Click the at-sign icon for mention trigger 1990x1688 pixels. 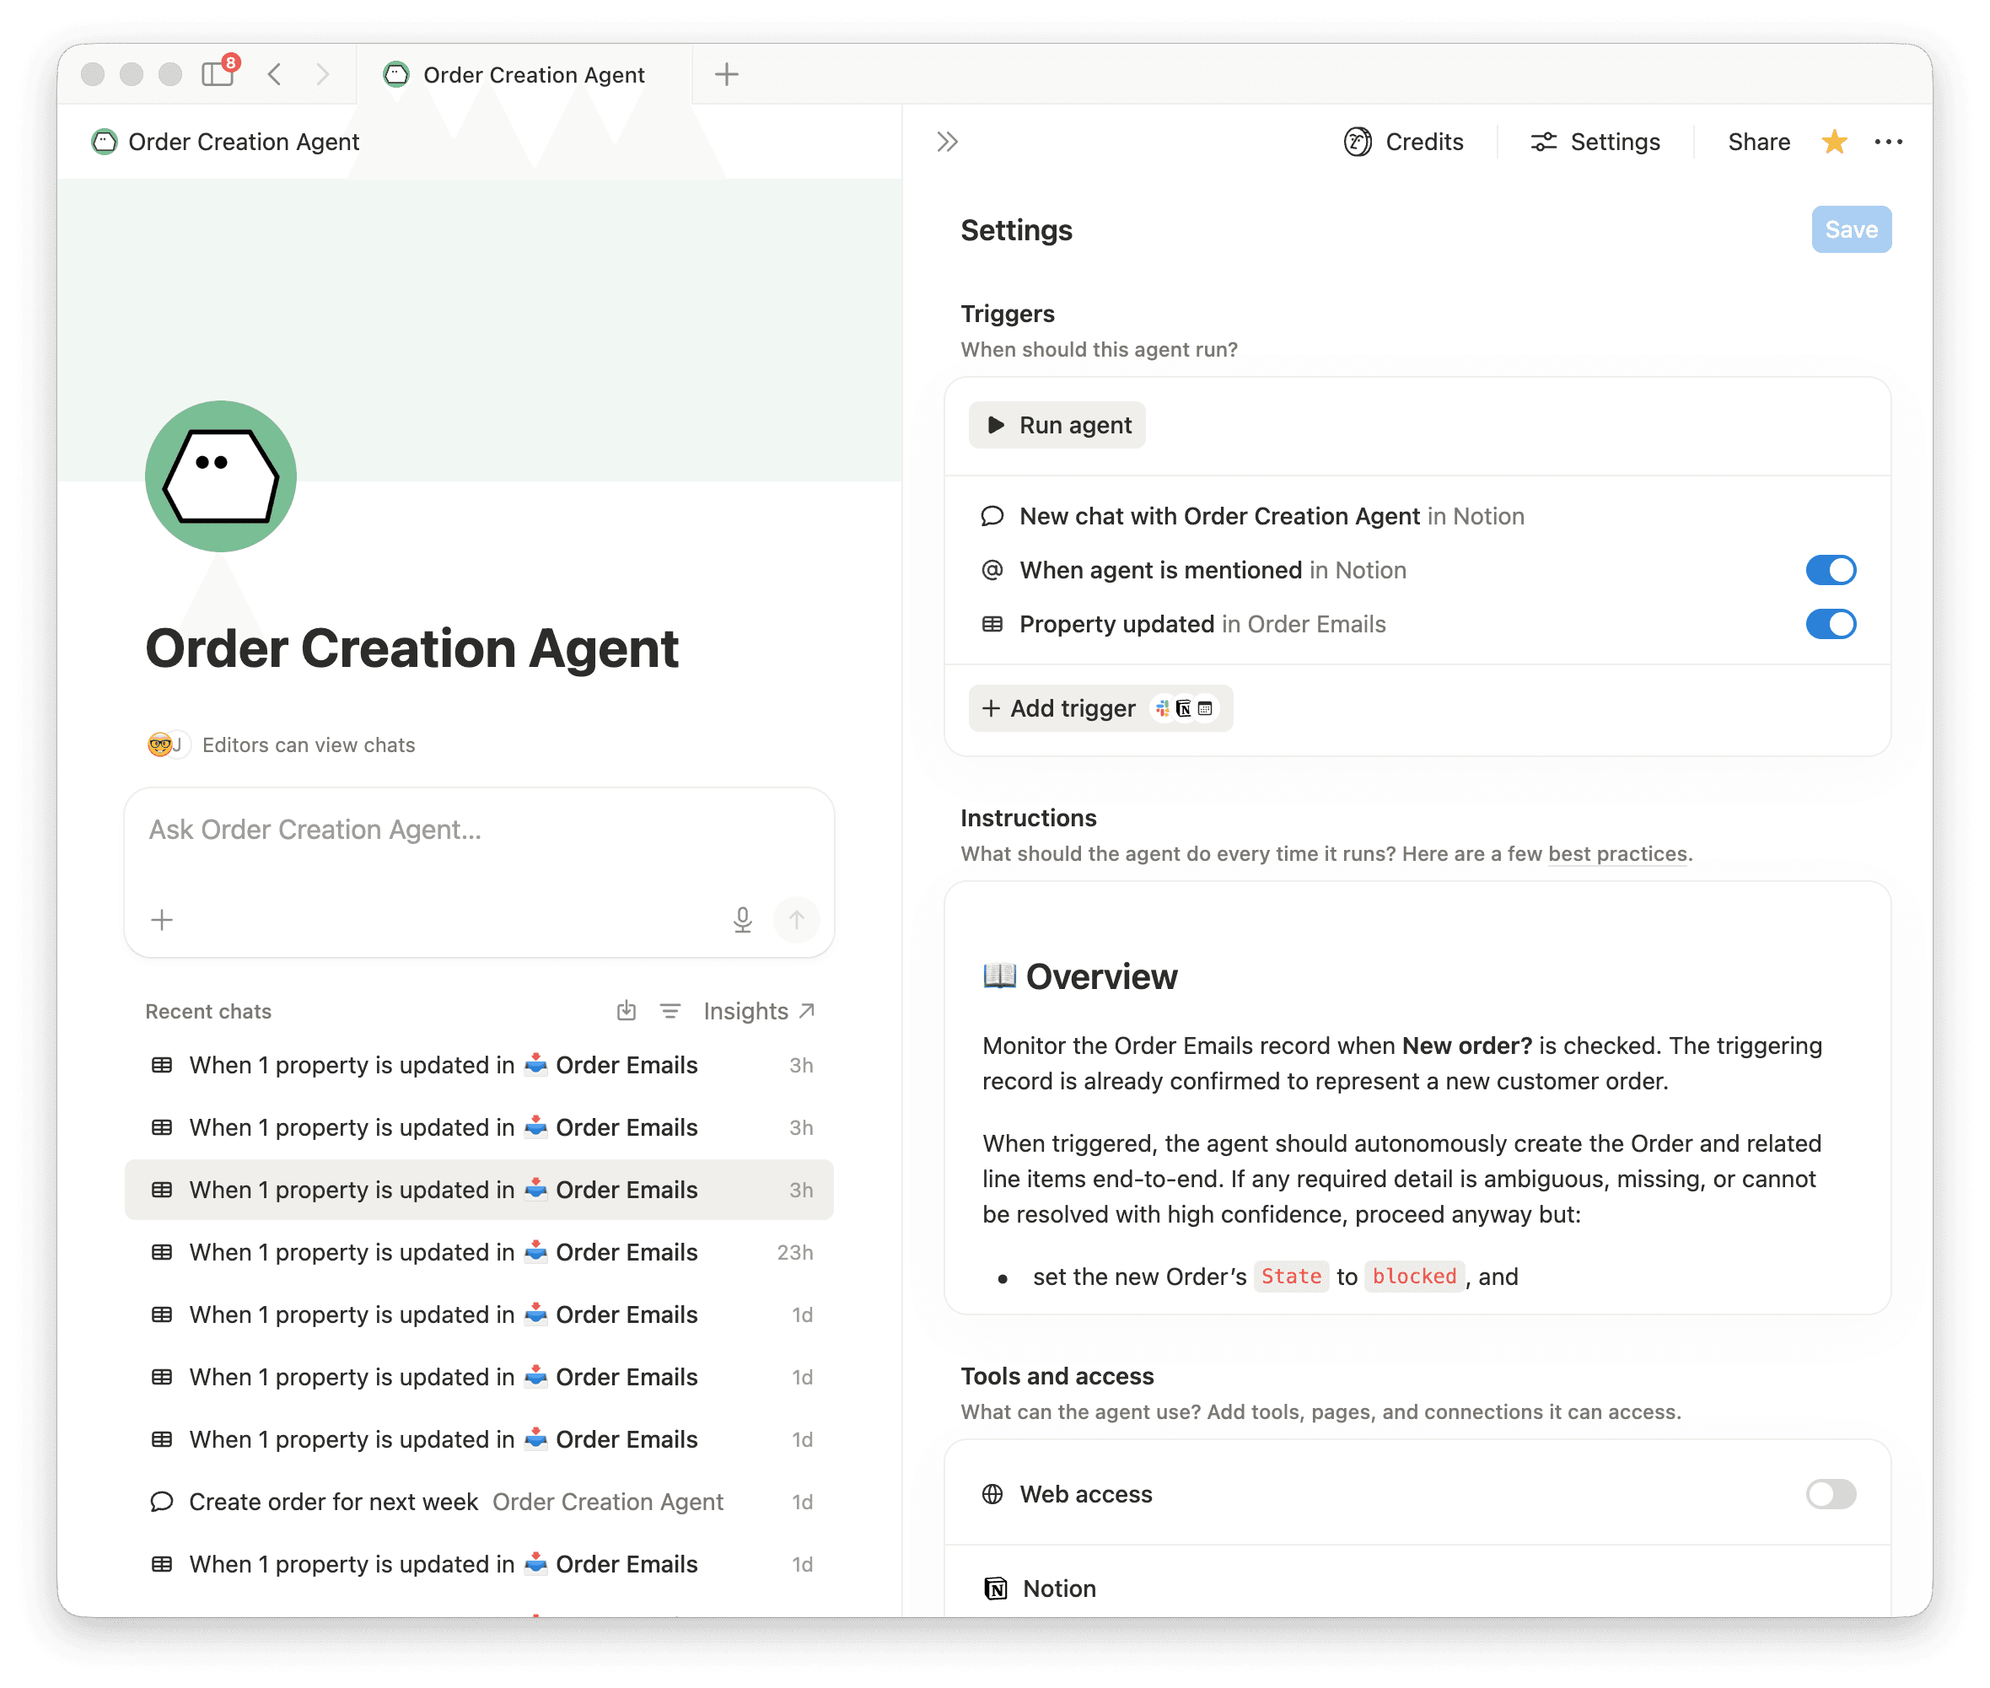tap(992, 570)
